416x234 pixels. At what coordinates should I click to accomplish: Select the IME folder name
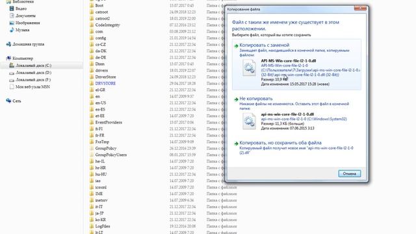tap(99, 194)
